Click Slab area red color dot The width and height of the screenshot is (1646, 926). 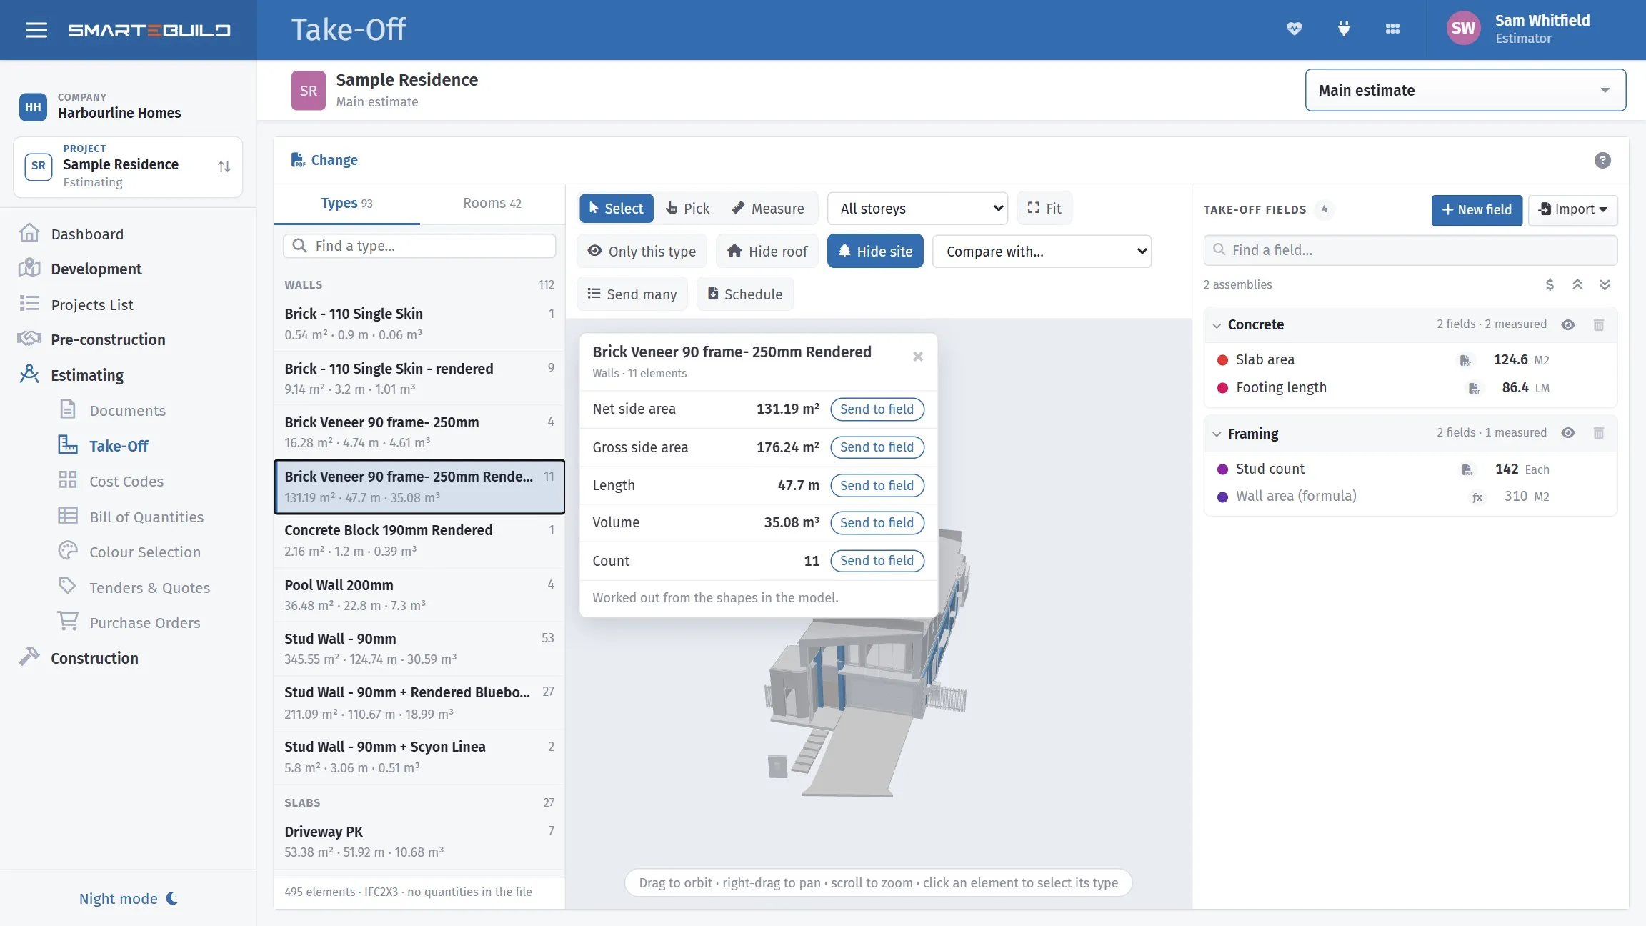click(x=1222, y=360)
